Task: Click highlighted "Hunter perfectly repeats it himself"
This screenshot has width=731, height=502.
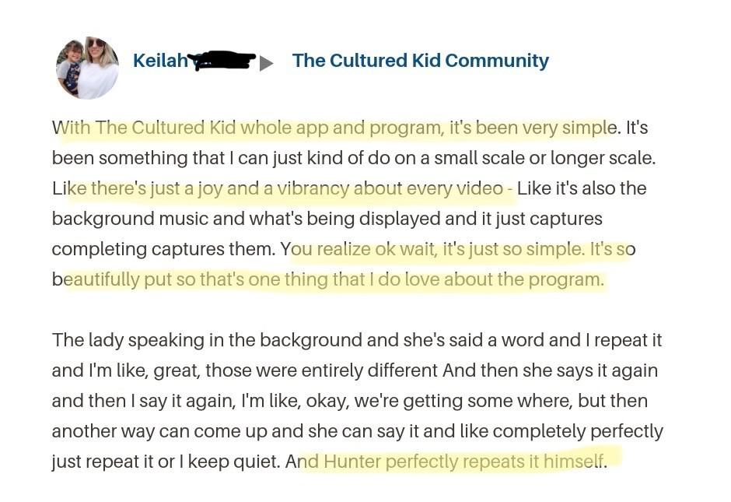Action: [465, 462]
